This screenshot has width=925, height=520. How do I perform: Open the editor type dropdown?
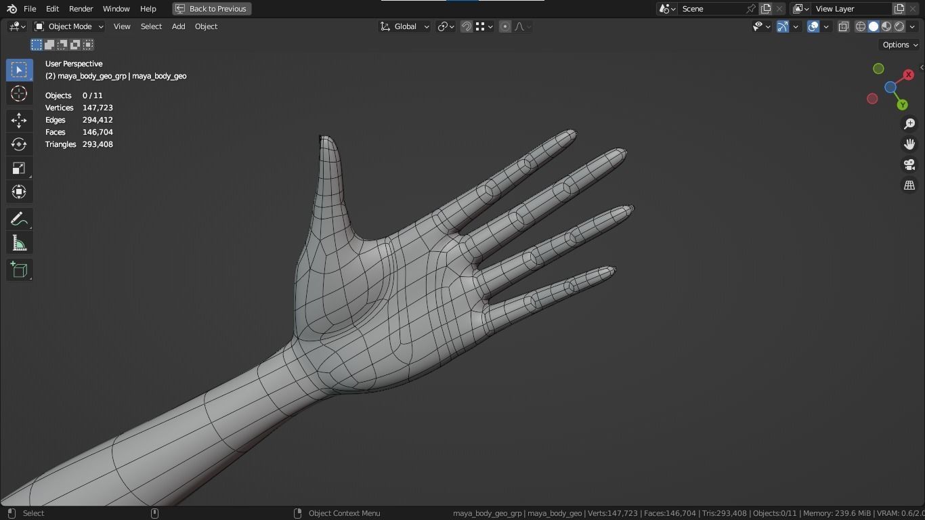17,26
